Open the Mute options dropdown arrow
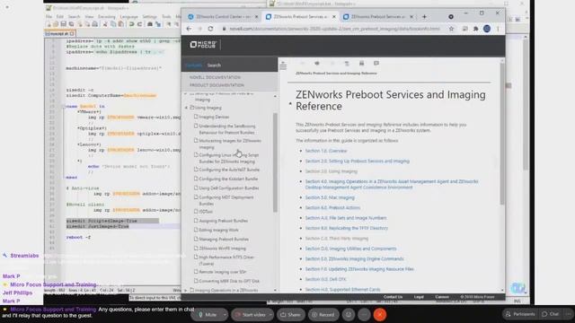Screen dimensions: 575x323 click(225, 315)
